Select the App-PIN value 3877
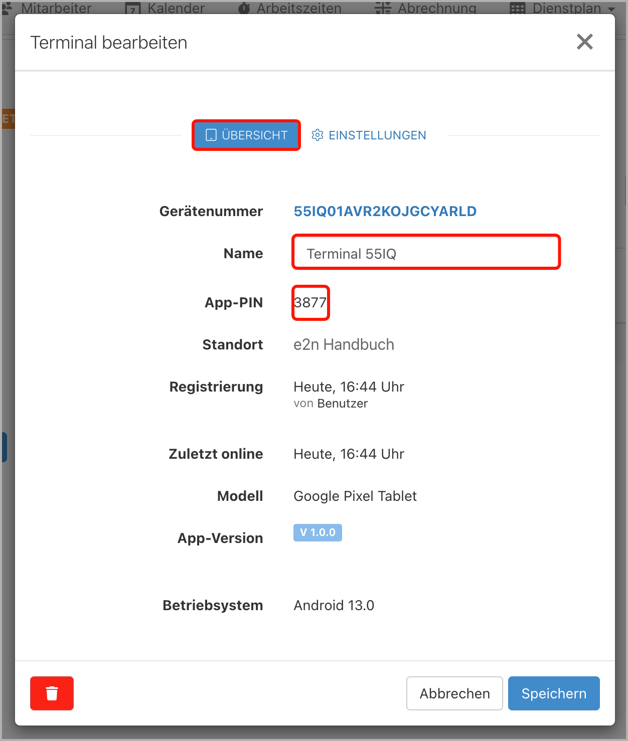The image size is (628, 741). tap(310, 302)
